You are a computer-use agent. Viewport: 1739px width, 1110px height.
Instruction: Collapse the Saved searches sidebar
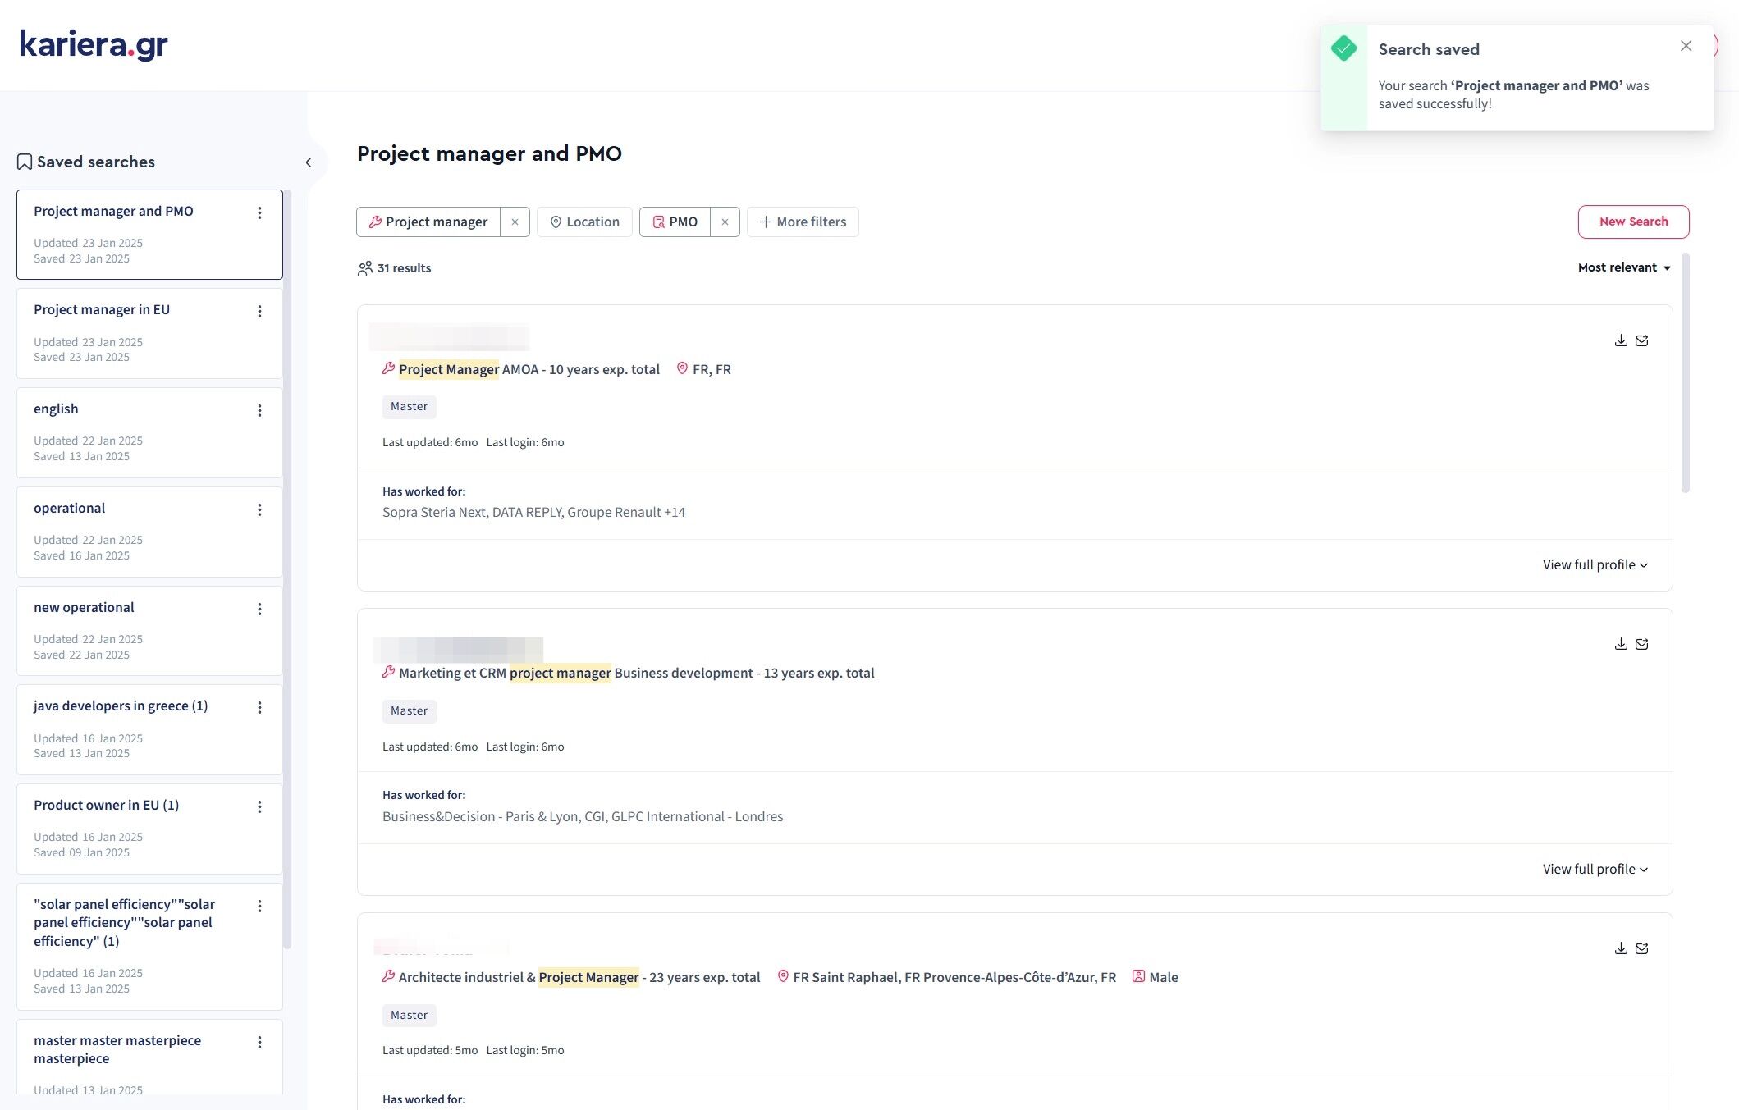click(x=309, y=162)
